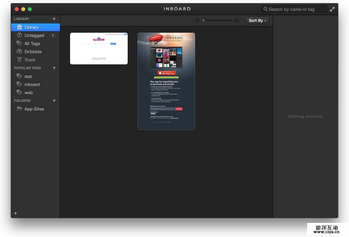Open Dribbble via its basketball icon
Viewport: 349px width, 237px height.
20,52
